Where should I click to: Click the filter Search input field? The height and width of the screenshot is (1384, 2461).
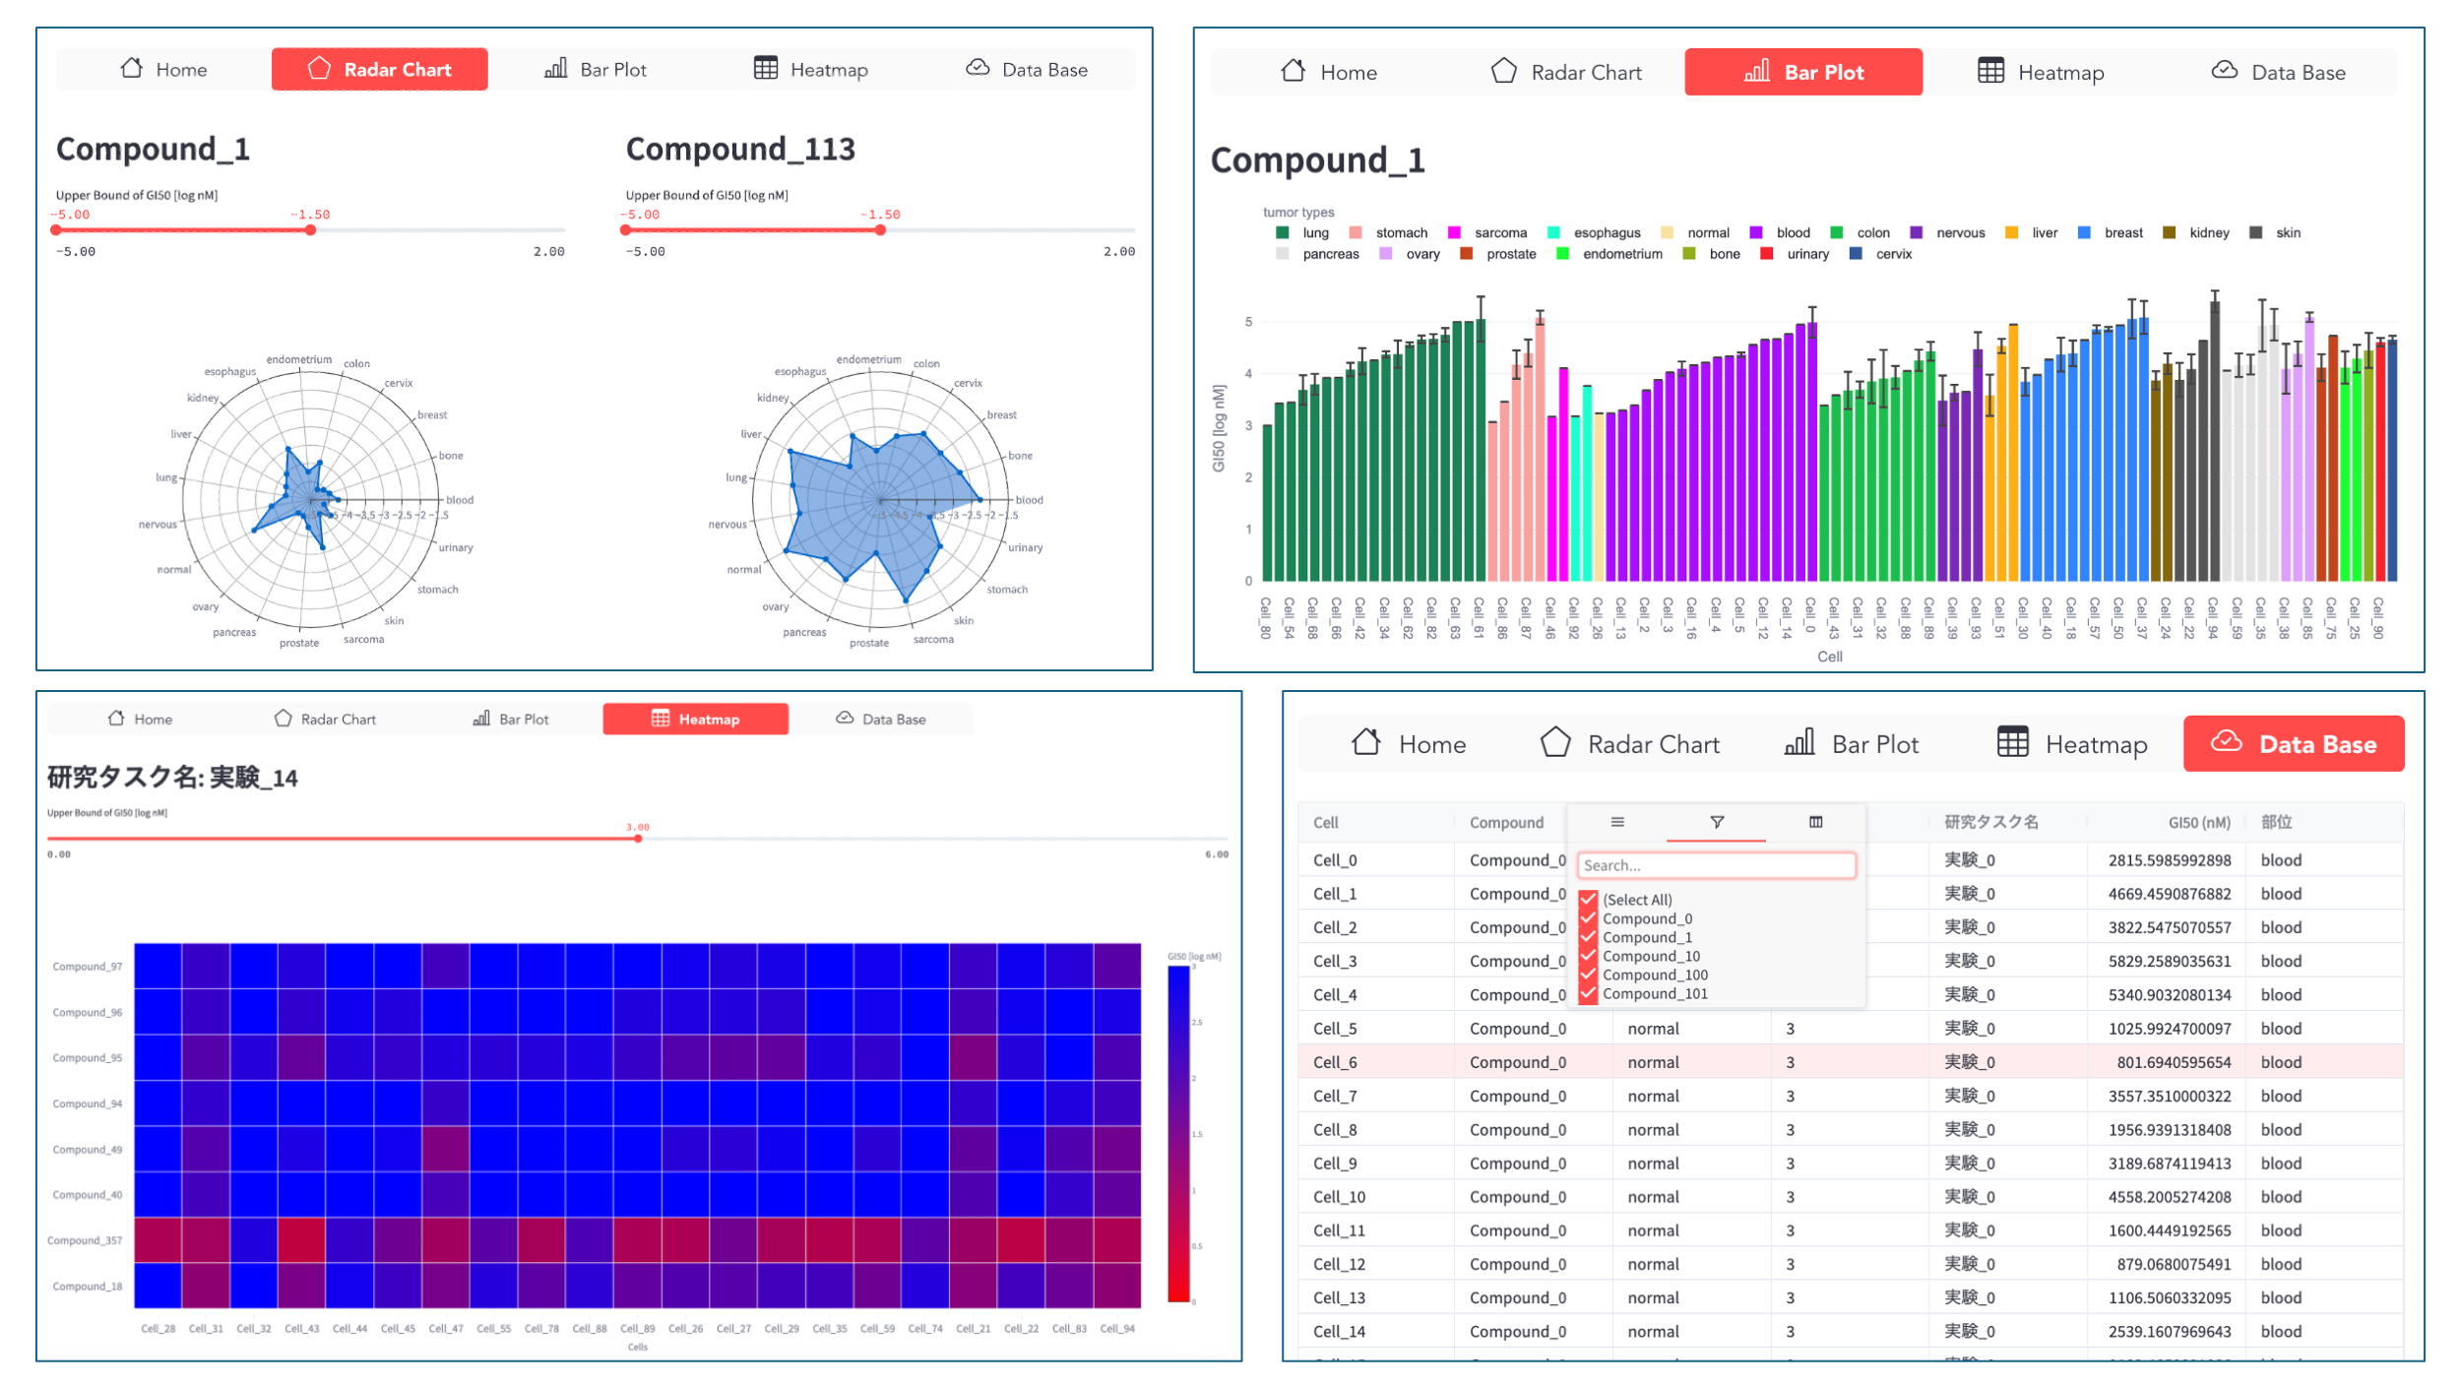pyautogui.click(x=1716, y=865)
